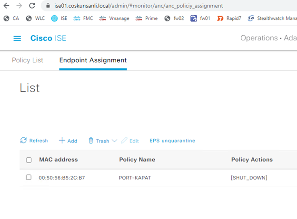This screenshot has width=297, height=219.
Task: Click the Operations breadcrumb text
Action: [x=259, y=38]
